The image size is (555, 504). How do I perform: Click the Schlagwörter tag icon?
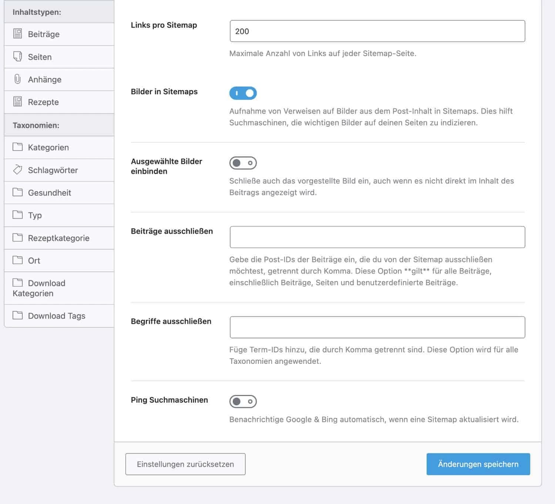(x=17, y=170)
